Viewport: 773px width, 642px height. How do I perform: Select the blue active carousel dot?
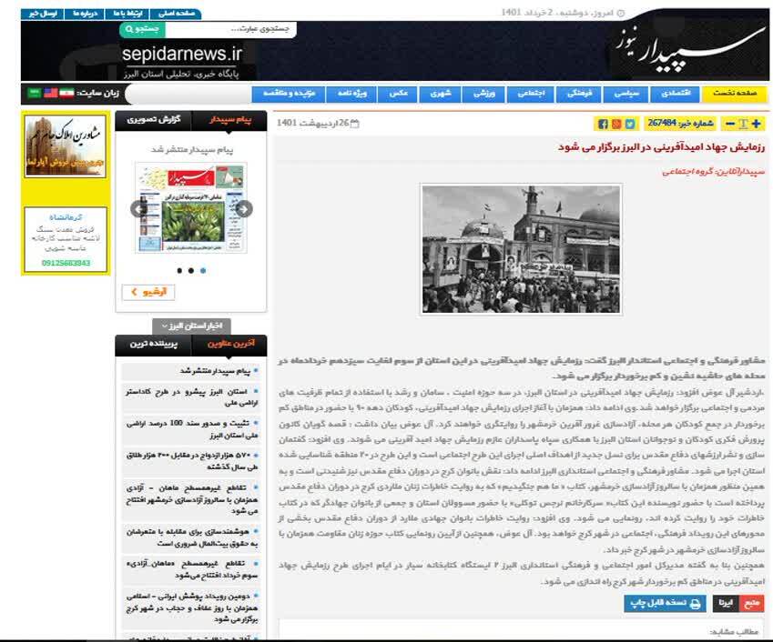click(203, 270)
